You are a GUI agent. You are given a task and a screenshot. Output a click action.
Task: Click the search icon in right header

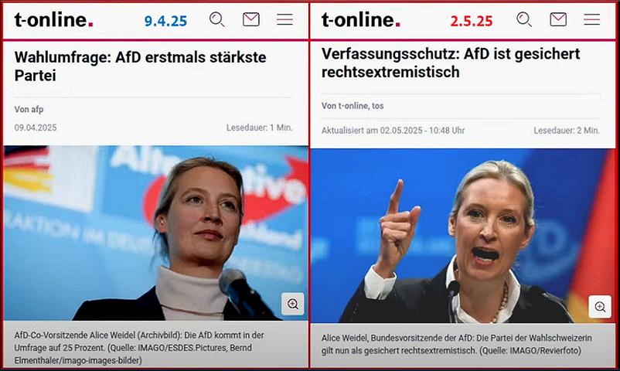(524, 19)
